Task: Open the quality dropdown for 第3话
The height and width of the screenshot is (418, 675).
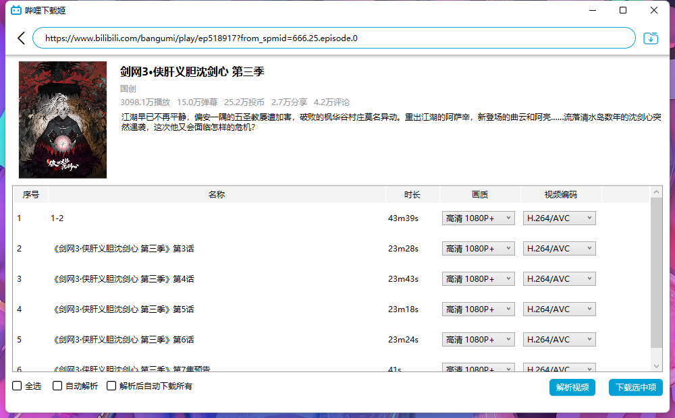Action: [479, 249]
